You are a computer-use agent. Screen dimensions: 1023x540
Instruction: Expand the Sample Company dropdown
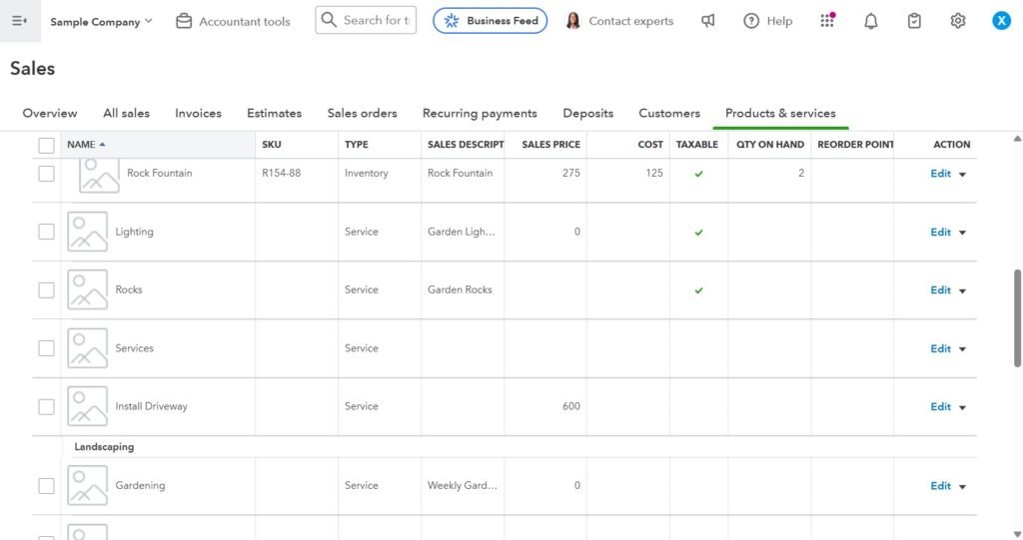[x=102, y=21]
